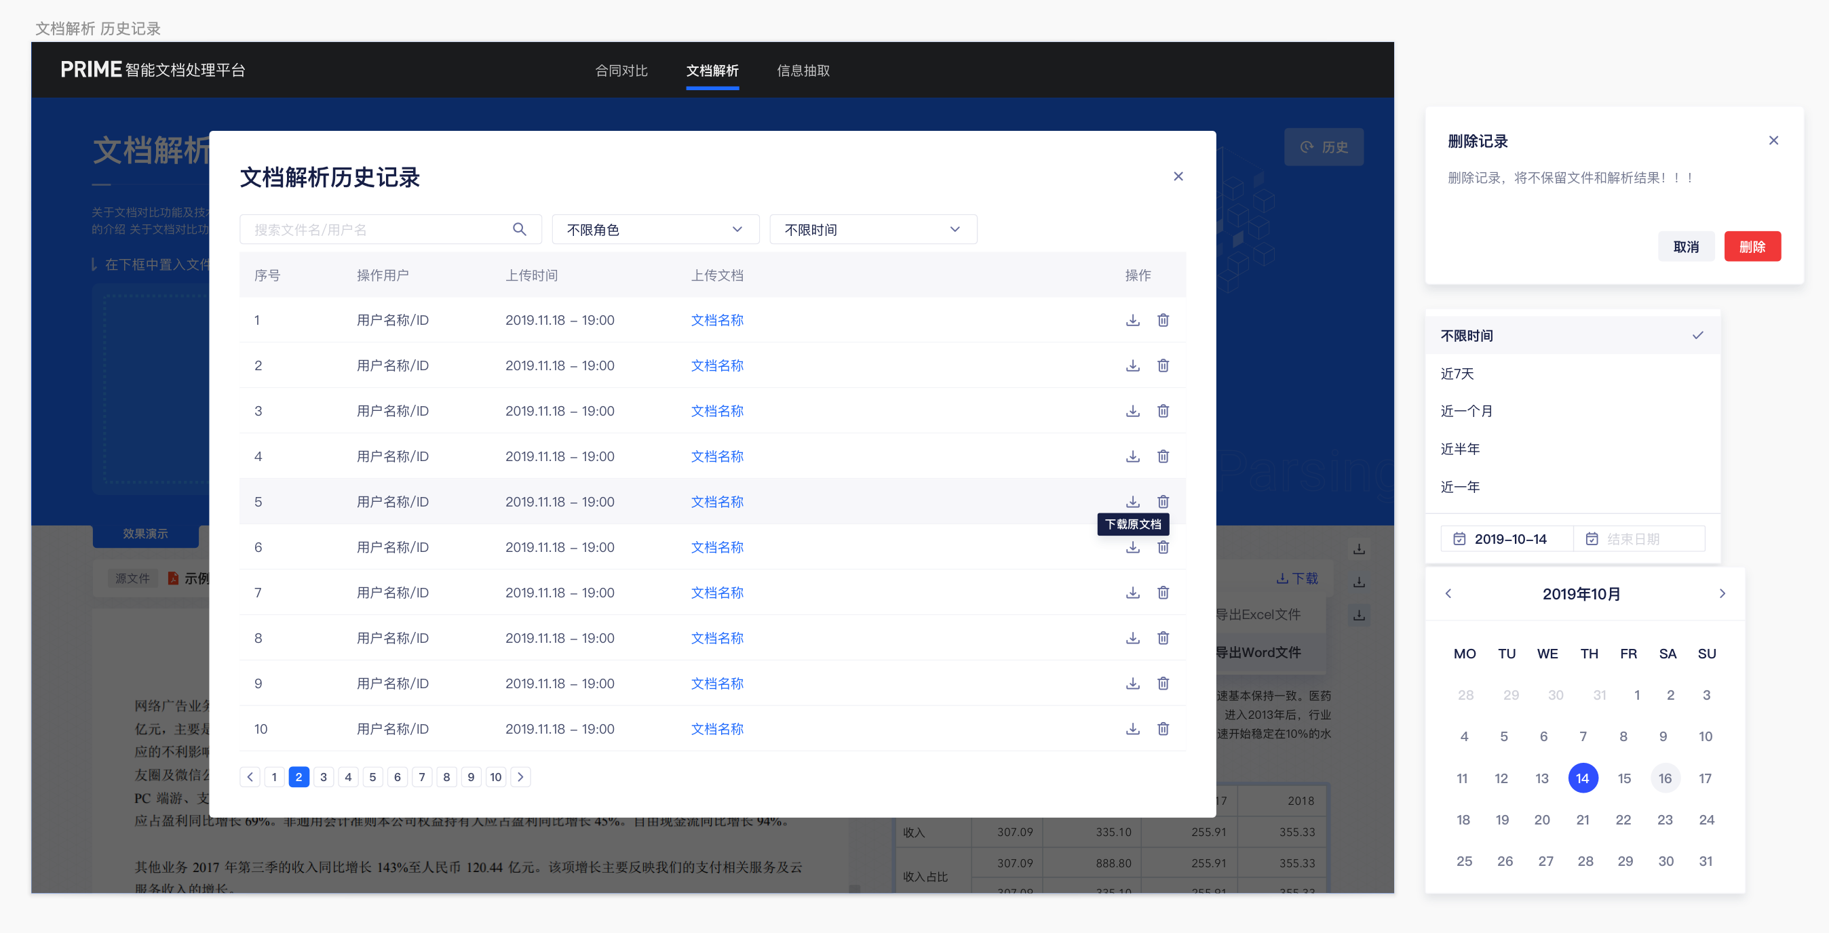1829x933 pixels.
Task: Delete record in row 3
Action: tap(1163, 411)
